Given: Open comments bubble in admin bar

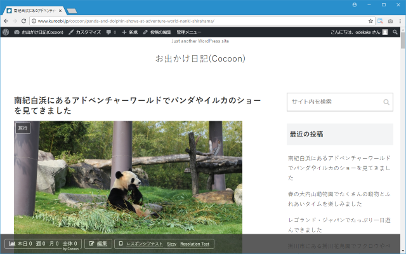Looking at the screenshot, I should point(111,32).
